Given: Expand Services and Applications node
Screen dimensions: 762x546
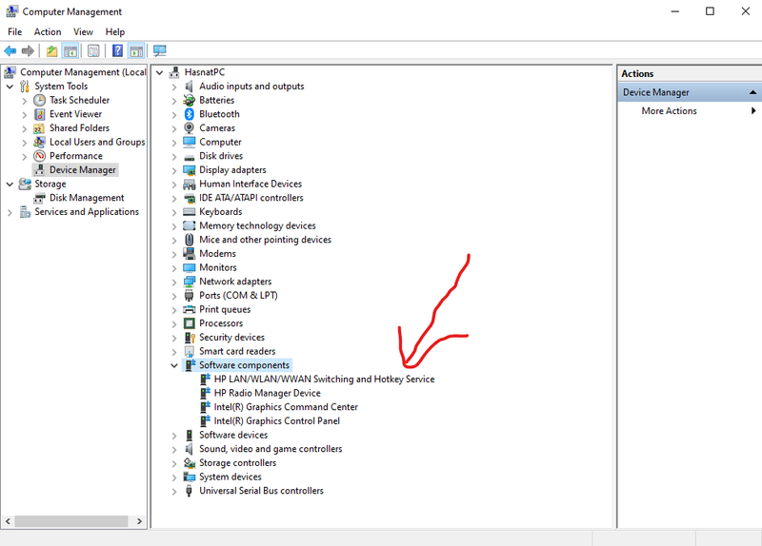Looking at the screenshot, I should click(x=10, y=212).
